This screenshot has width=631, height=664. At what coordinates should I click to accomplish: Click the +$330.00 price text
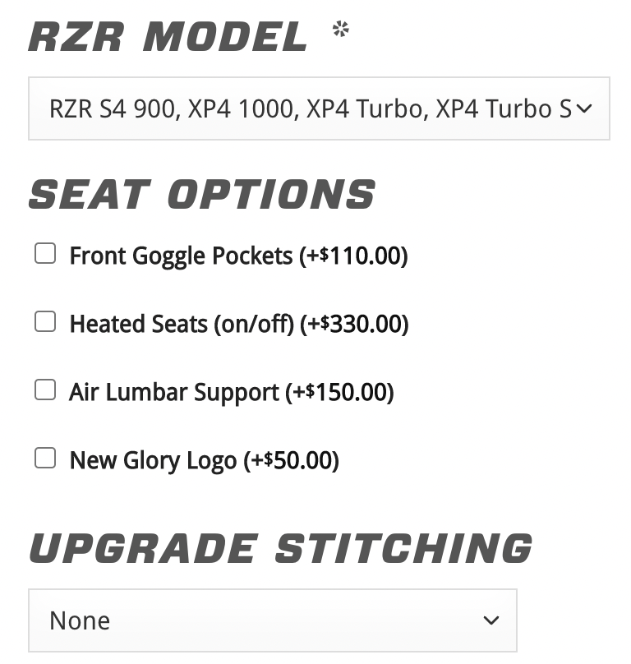(355, 325)
